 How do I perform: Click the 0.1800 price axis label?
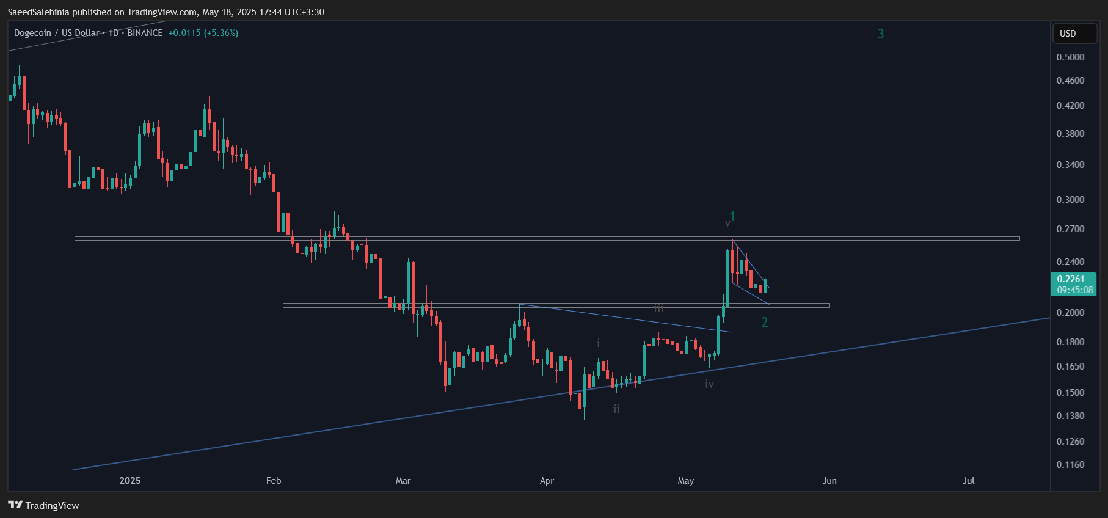(1070, 342)
